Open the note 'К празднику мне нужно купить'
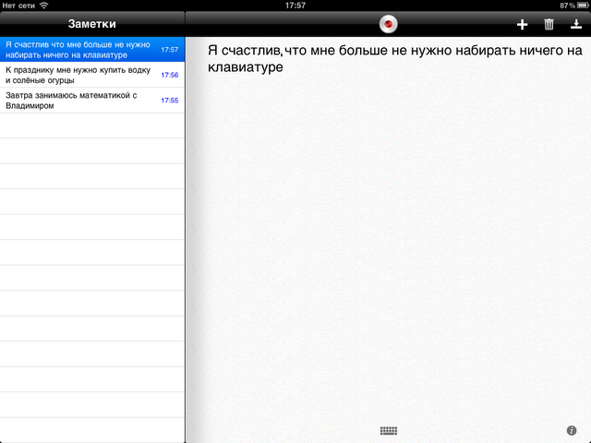Screen dimensions: 591x443 coord(78,75)
